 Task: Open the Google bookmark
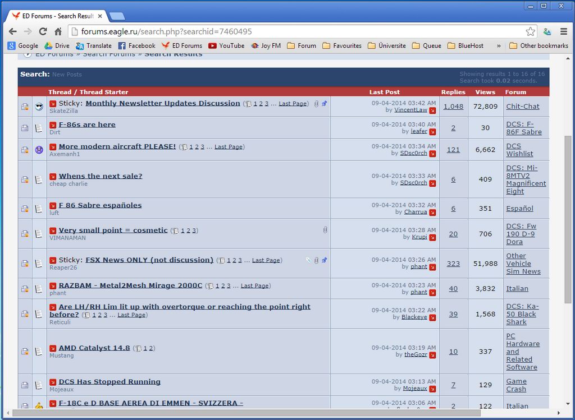(x=23, y=46)
